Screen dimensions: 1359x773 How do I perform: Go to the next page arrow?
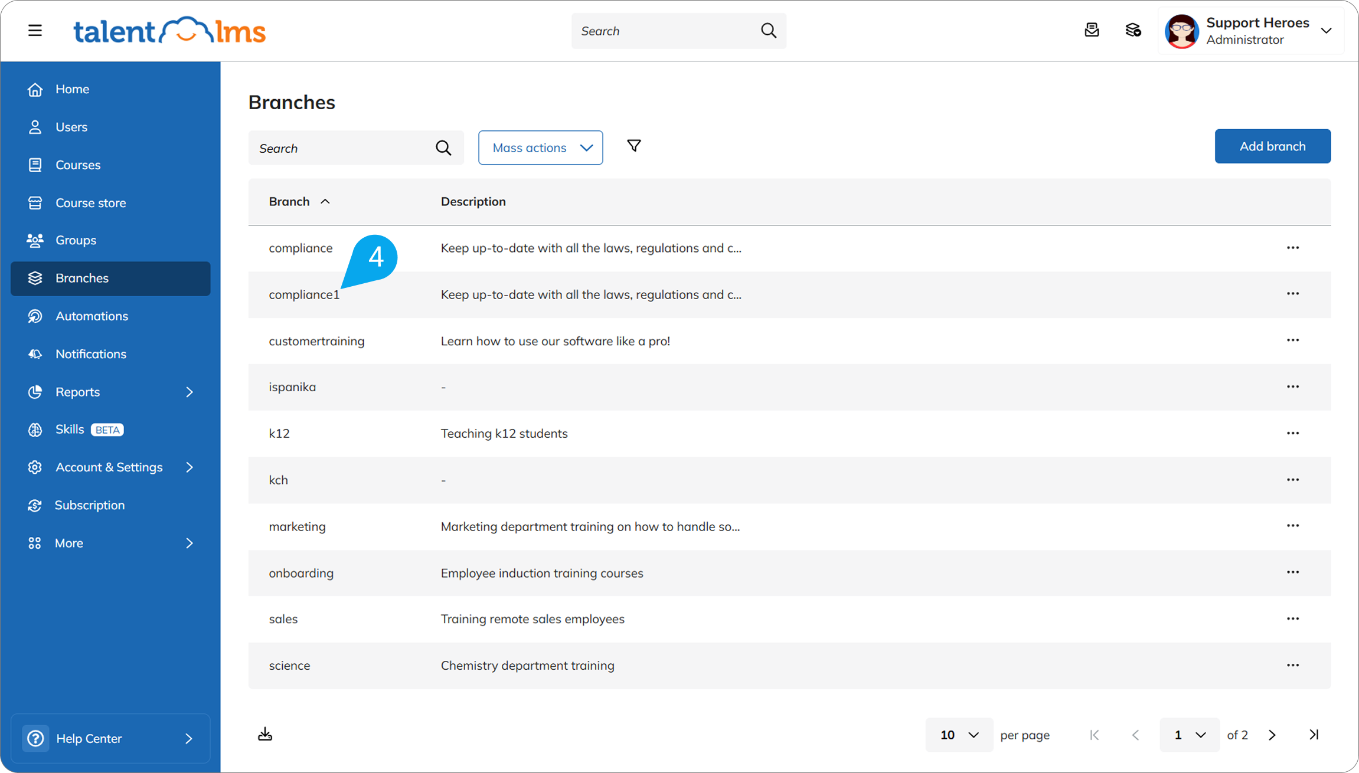click(x=1272, y=735)
